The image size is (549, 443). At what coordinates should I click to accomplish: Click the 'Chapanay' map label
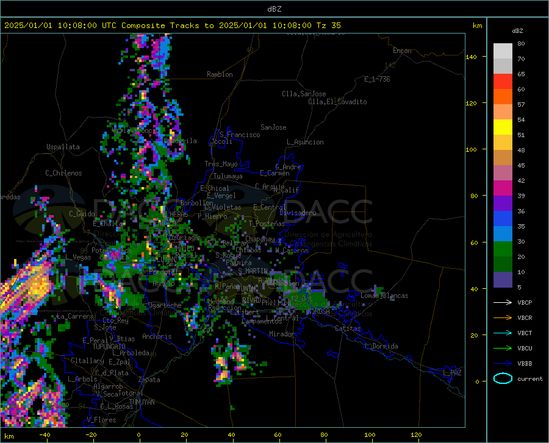260,239
